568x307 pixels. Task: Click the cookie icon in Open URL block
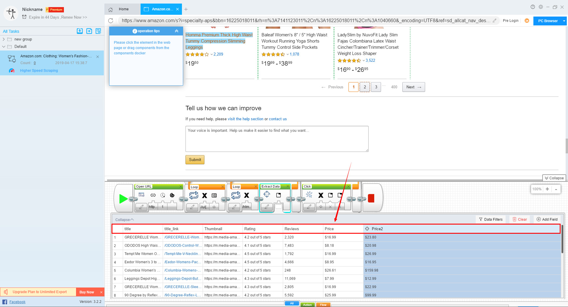(x=172, y=195)
